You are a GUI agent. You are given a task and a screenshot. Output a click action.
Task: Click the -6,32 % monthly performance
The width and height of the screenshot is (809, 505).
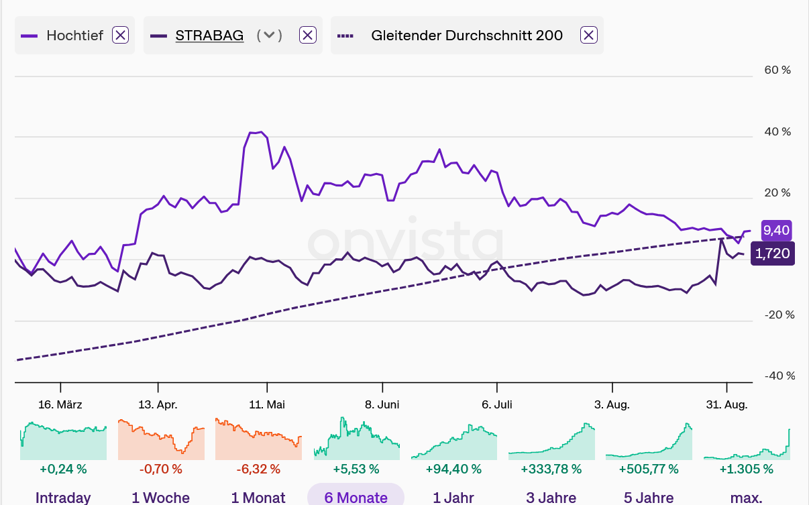point(258,469)
